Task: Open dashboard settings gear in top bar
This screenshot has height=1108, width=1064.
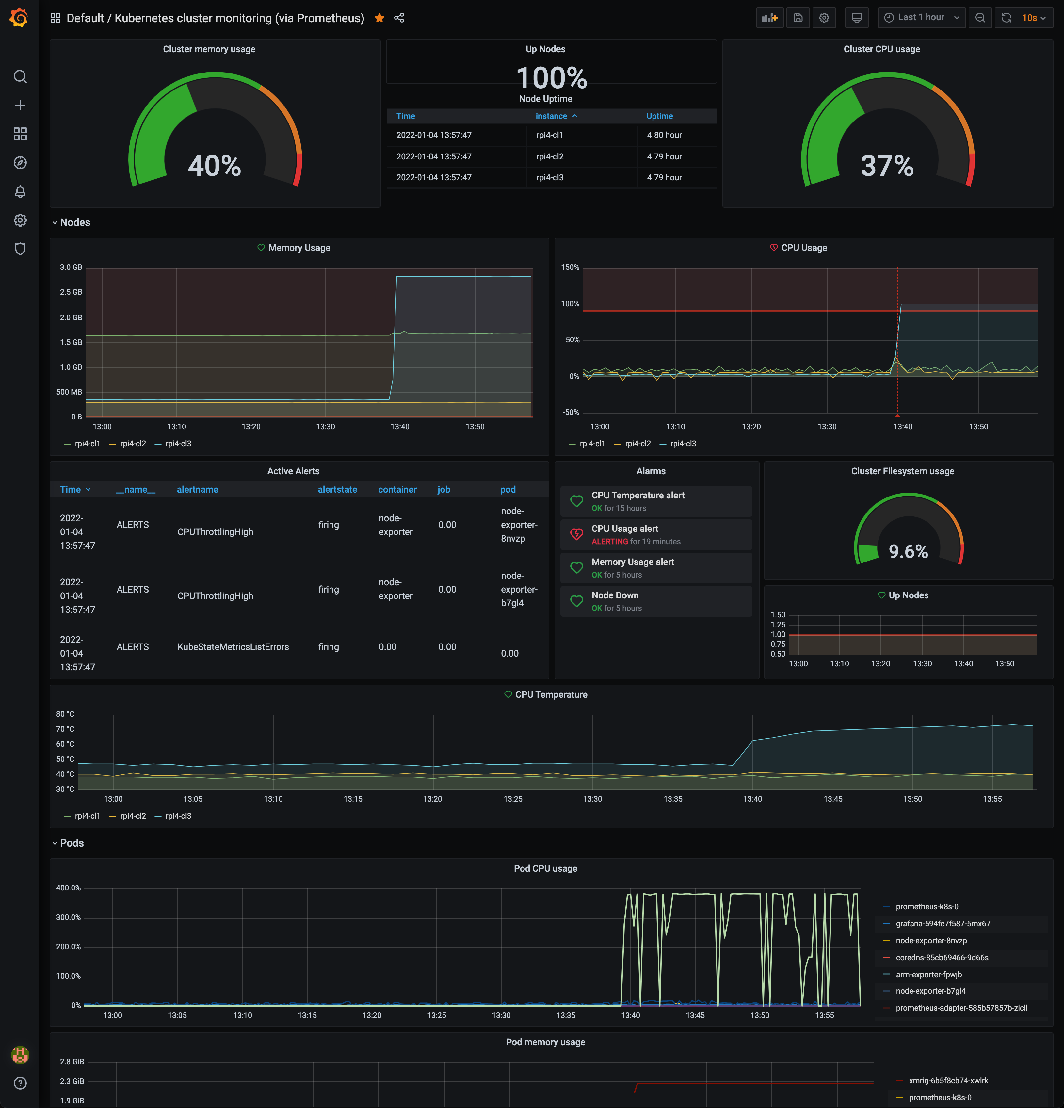Action: (x=824, y=18)
